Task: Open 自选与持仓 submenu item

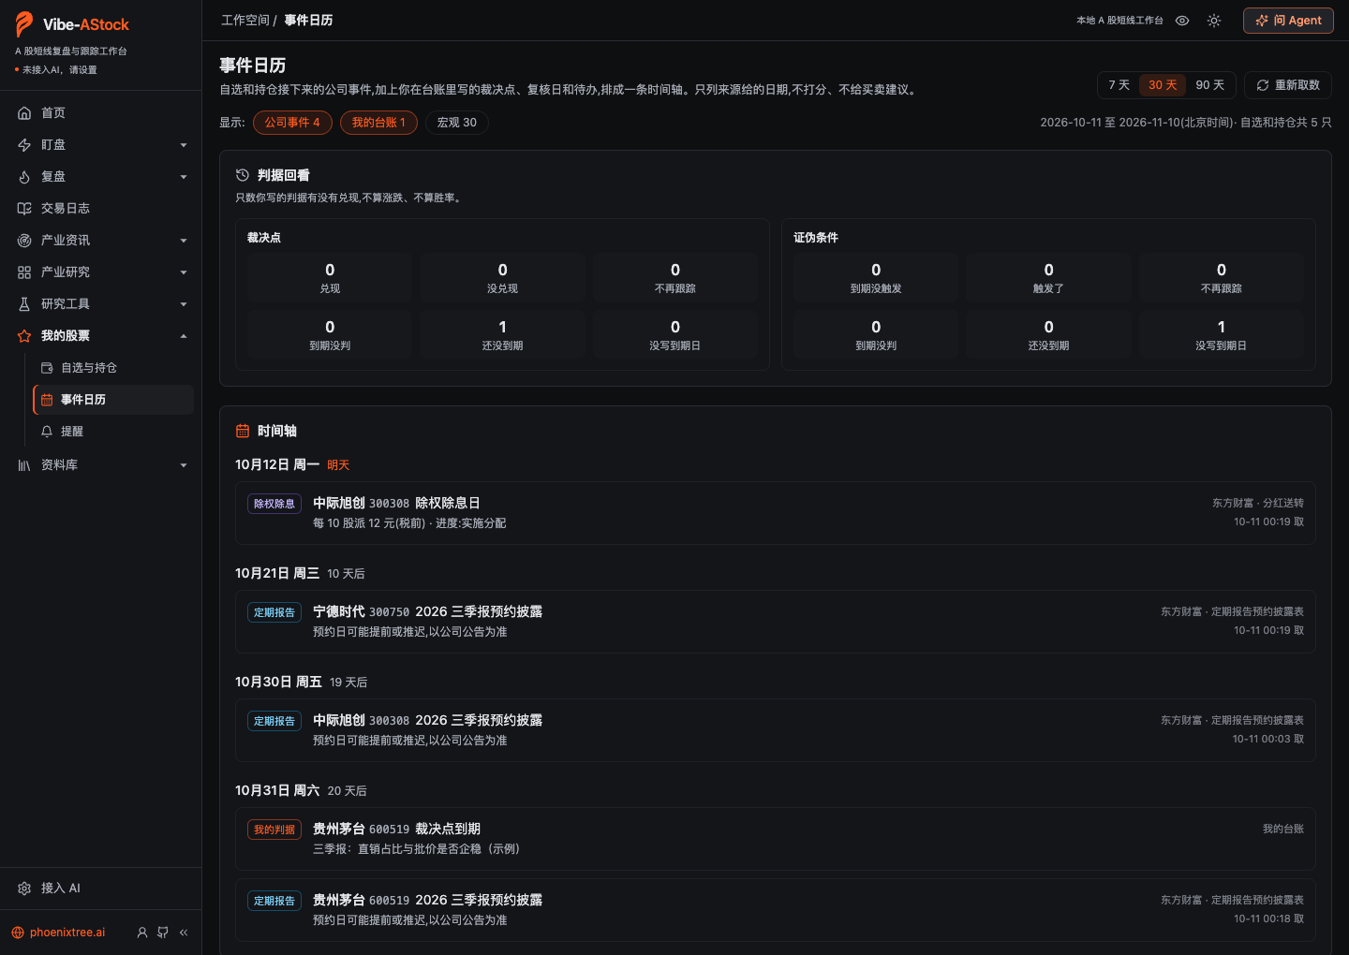Action: [x=113, y=368]
